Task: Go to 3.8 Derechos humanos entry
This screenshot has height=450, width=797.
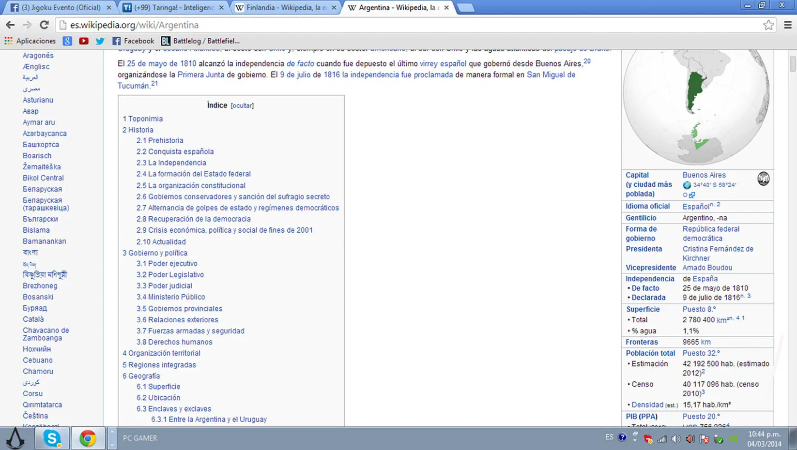Action: [174, 342]
